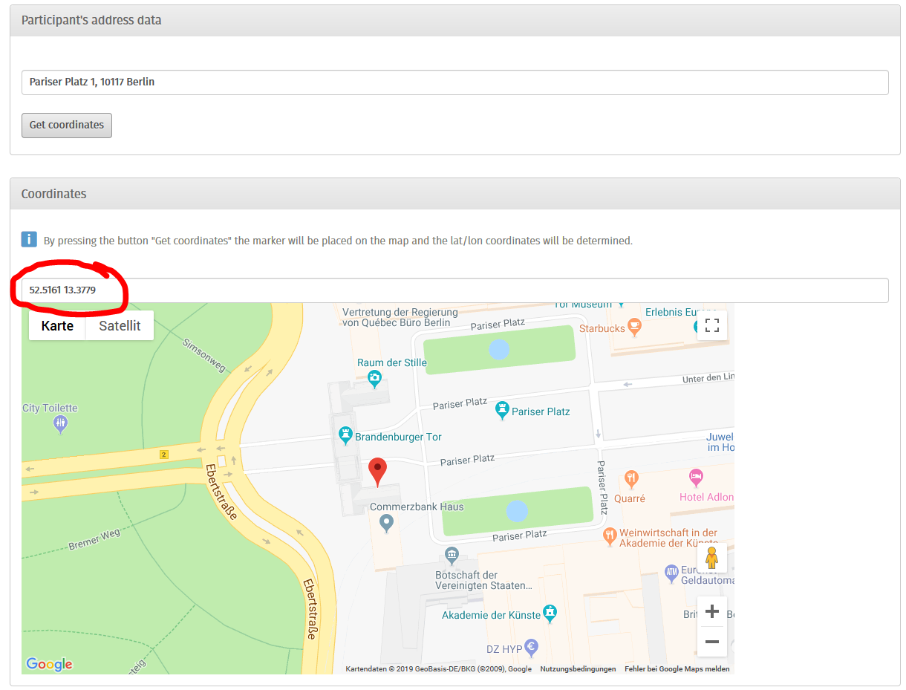This screenshot has height=690, width=906.
Task: Click the participant address input field
Action: (454, 82)
